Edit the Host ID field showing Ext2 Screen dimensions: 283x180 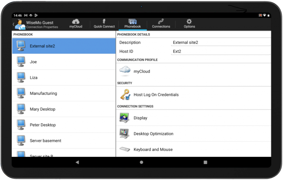point(220,51)
